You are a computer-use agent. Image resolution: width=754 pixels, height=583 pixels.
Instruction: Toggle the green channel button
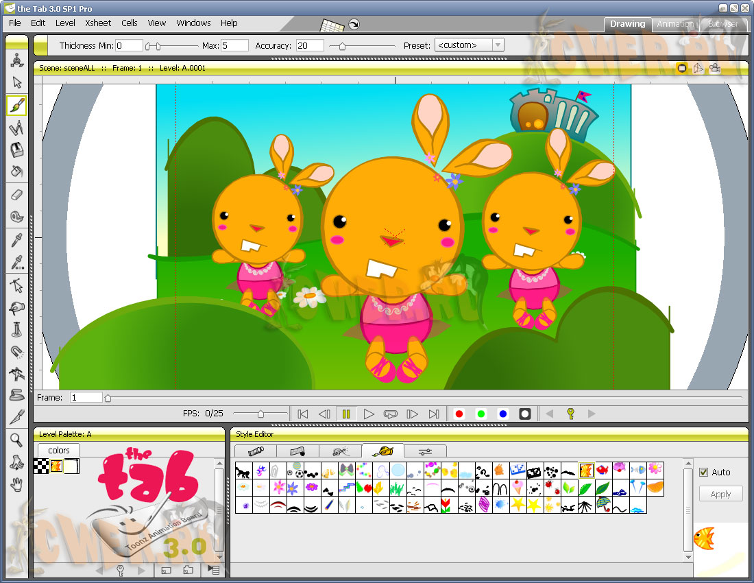(x=481, y=414)
